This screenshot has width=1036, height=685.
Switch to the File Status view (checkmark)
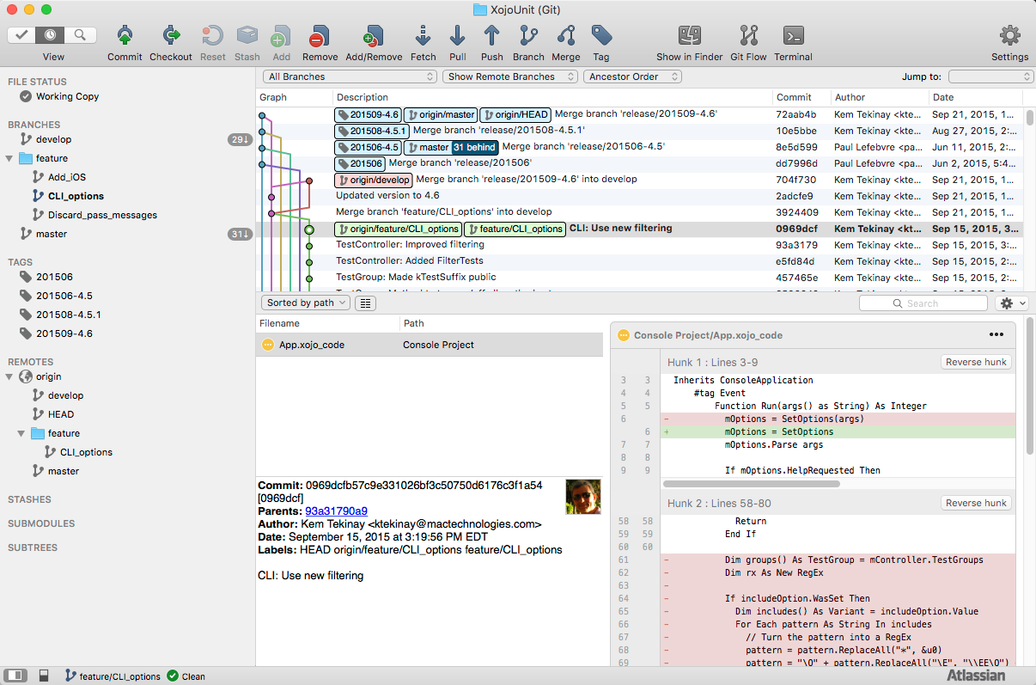23,35
